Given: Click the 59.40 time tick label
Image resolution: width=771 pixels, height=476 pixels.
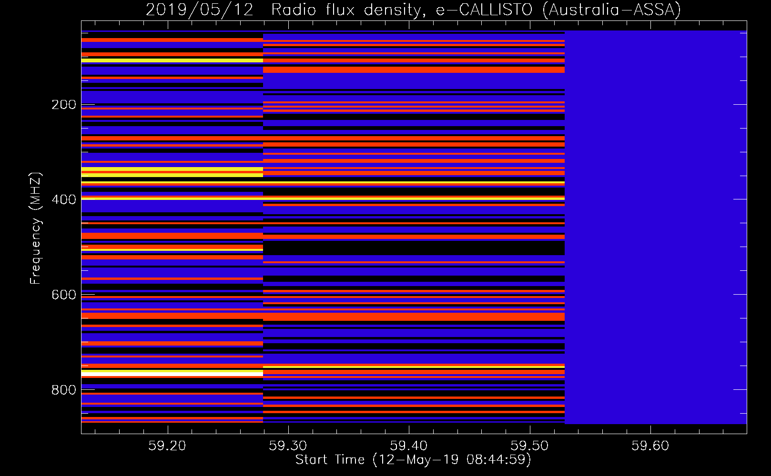Looking at the screenshot, I should tap(409, 446).
